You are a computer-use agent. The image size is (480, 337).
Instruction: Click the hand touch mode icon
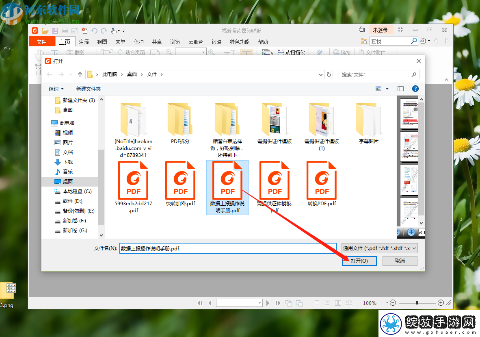114,30
